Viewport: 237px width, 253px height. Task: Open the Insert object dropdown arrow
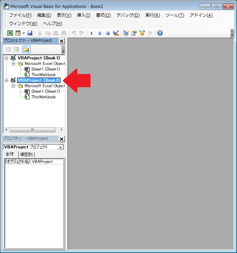[x=24, y=33]
